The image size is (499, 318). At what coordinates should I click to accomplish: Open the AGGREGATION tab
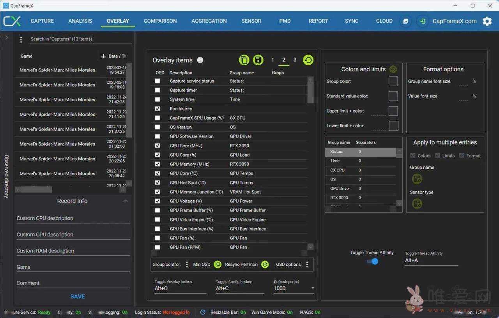pos(209,21)
